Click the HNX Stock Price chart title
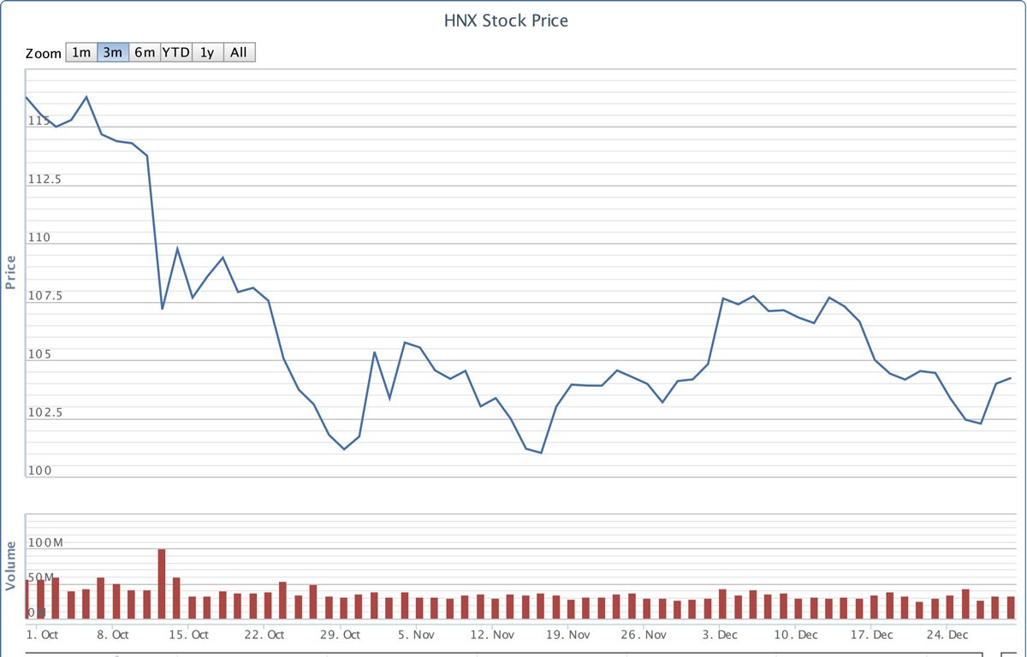1027x657 pixels. point(506,21)
